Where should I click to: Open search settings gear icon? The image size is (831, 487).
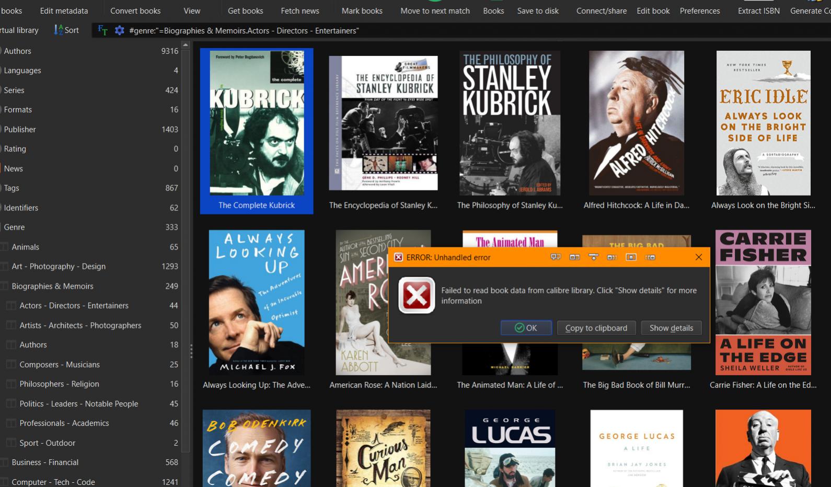point(120,30)
